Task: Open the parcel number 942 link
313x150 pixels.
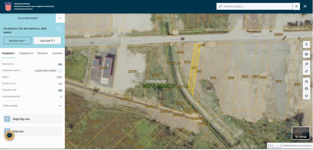Action: click(60, 64)
